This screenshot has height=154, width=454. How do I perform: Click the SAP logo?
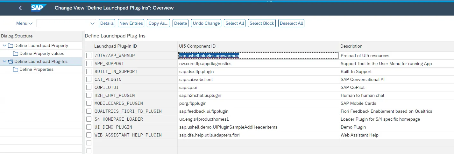tap(39, 8)
